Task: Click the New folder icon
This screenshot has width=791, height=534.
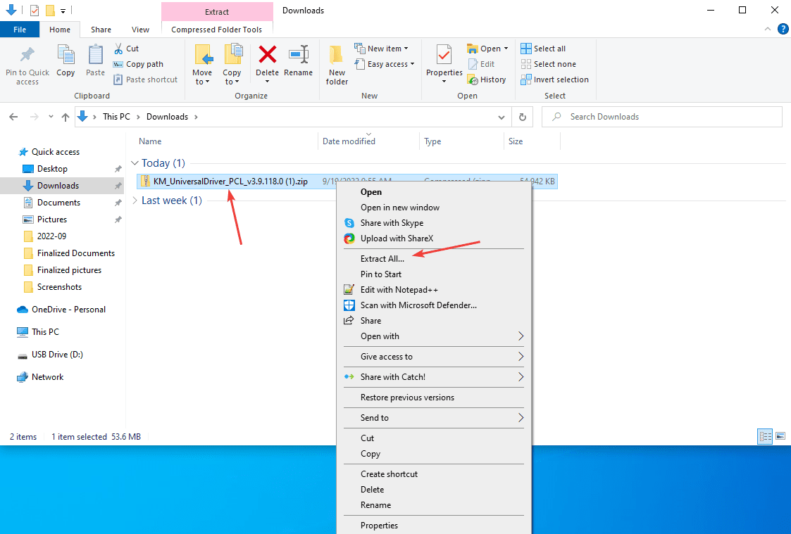Action: click(x=337, y=56)
